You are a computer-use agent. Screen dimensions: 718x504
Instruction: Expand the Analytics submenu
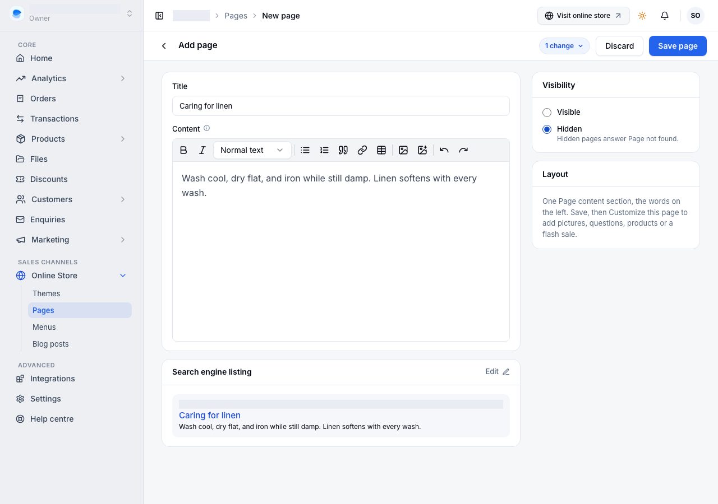click(123, 78)
